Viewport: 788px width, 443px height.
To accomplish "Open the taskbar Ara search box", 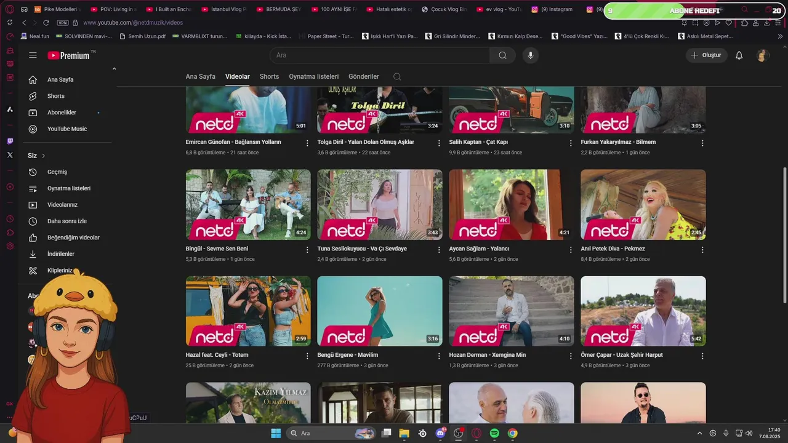I will tap(331, 433).
